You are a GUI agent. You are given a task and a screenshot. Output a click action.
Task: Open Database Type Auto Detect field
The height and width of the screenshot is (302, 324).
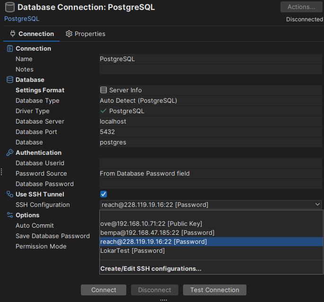coord(210,100)
